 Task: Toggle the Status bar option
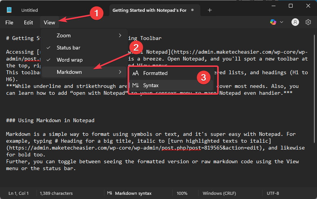84,48
